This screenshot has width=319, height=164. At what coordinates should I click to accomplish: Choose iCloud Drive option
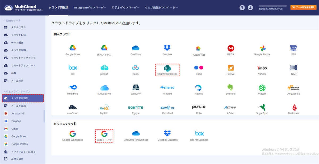[104, 89]
